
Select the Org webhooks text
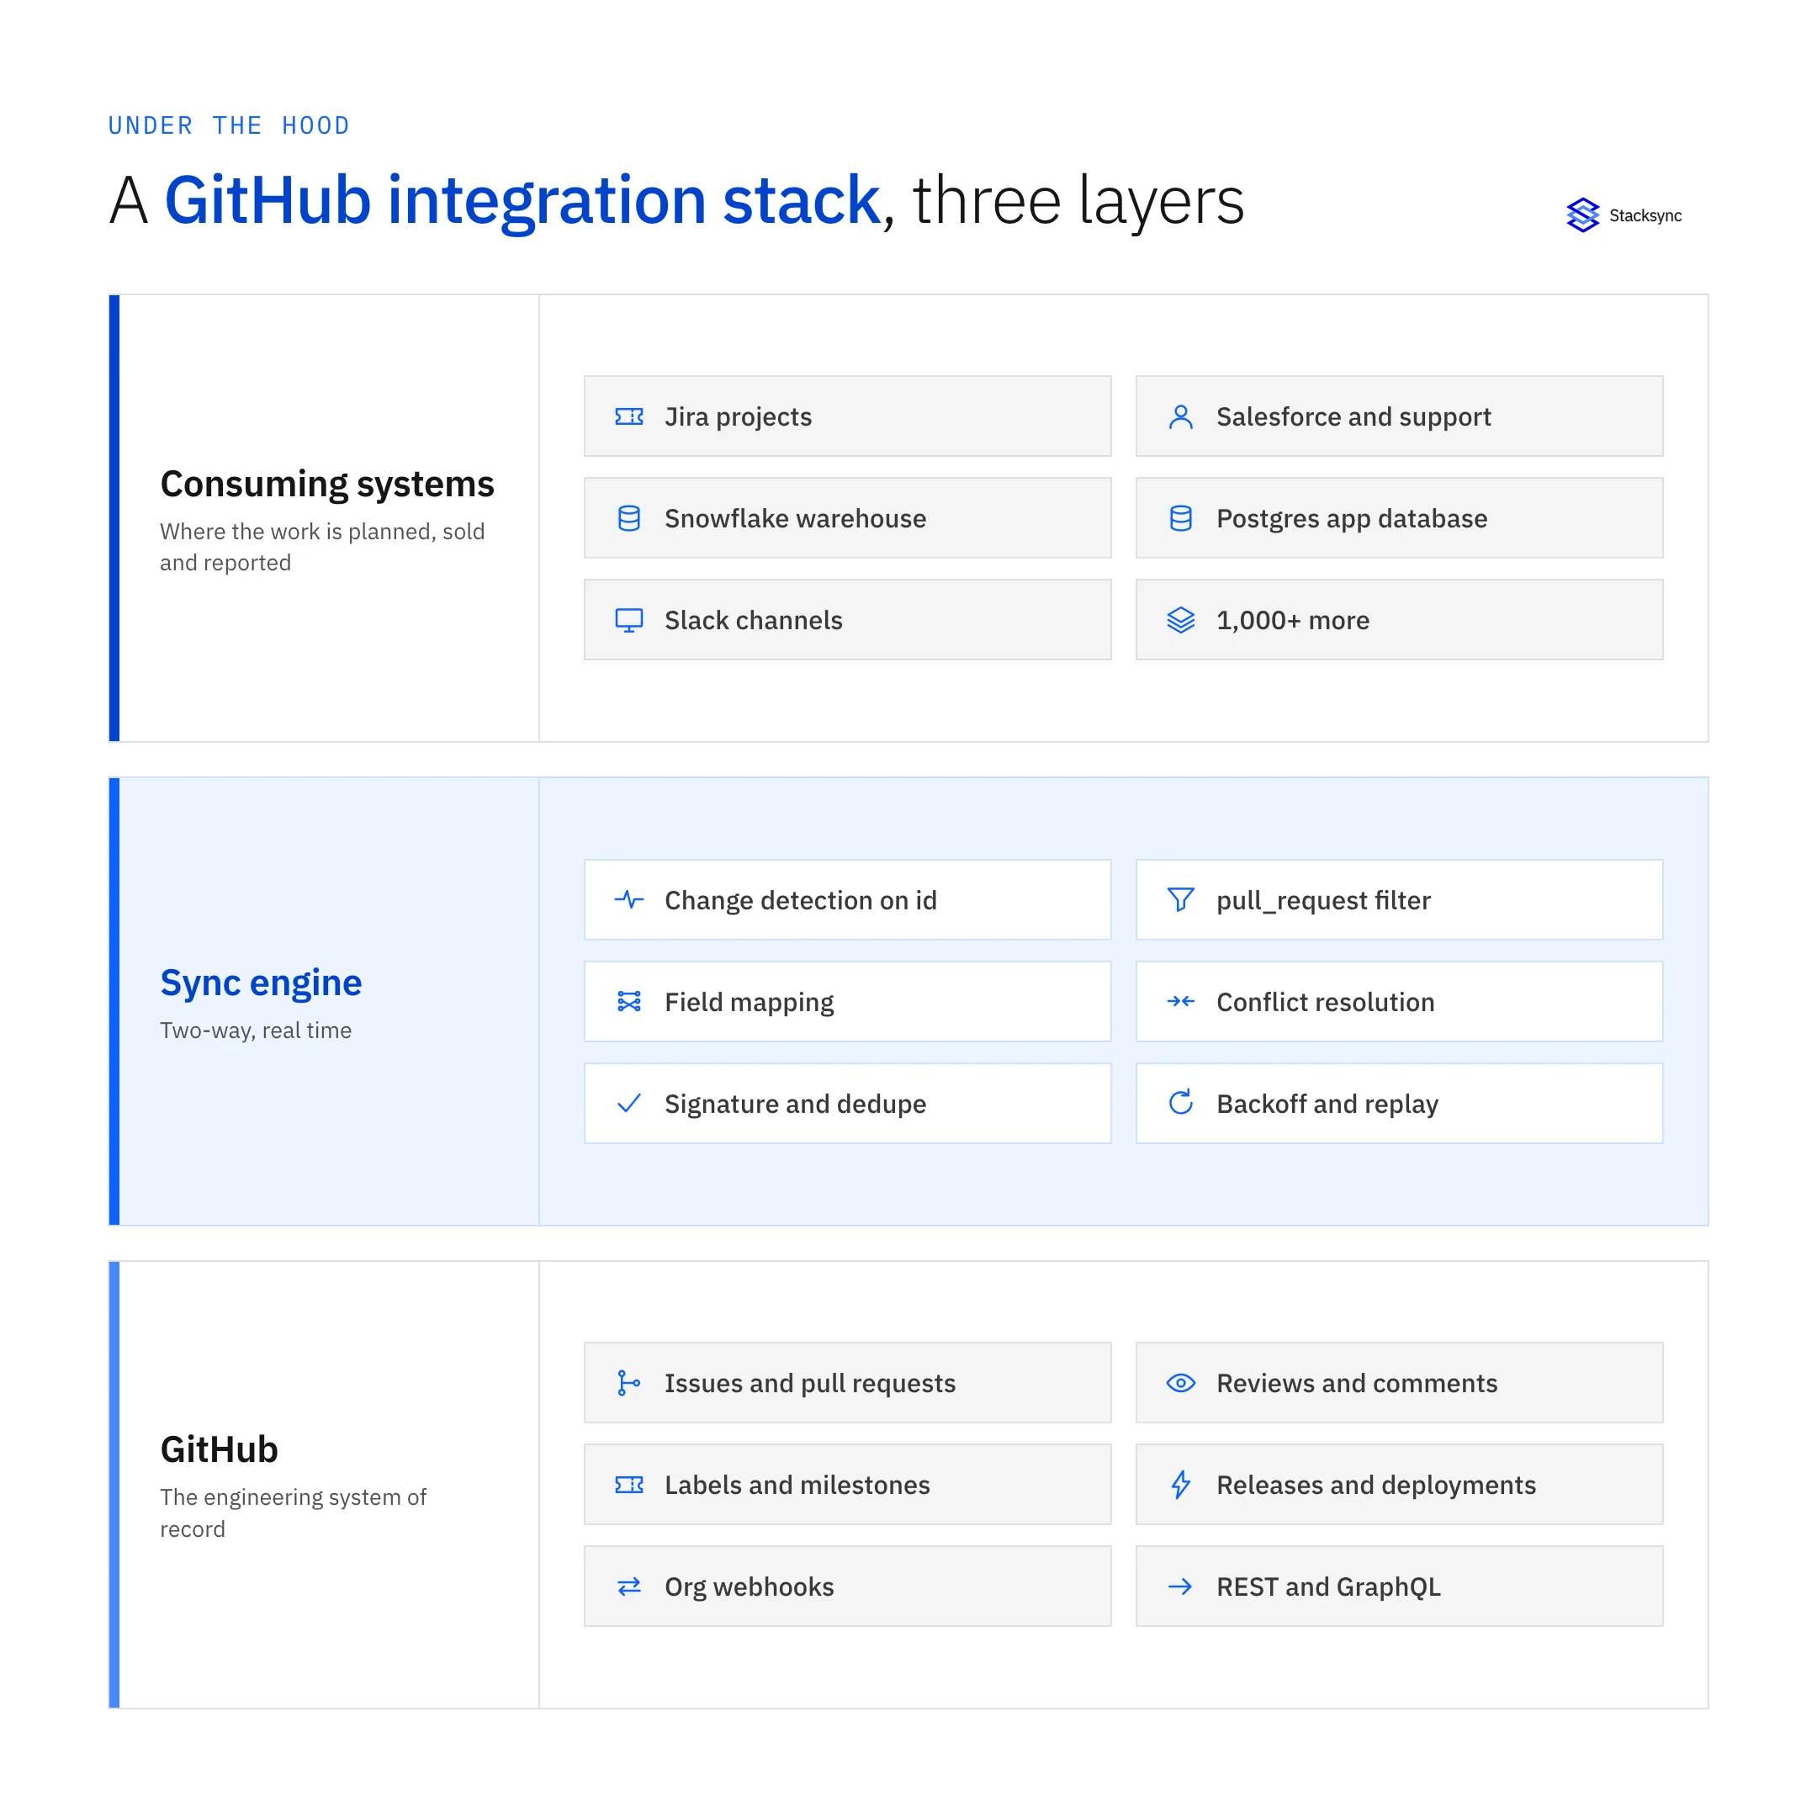coord(750,1587)
